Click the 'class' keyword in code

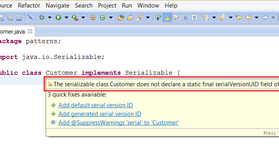coord(32,73)
